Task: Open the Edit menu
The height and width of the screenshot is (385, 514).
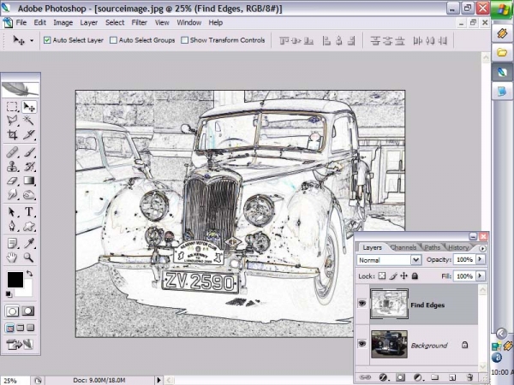Action: tap(39, 22)
